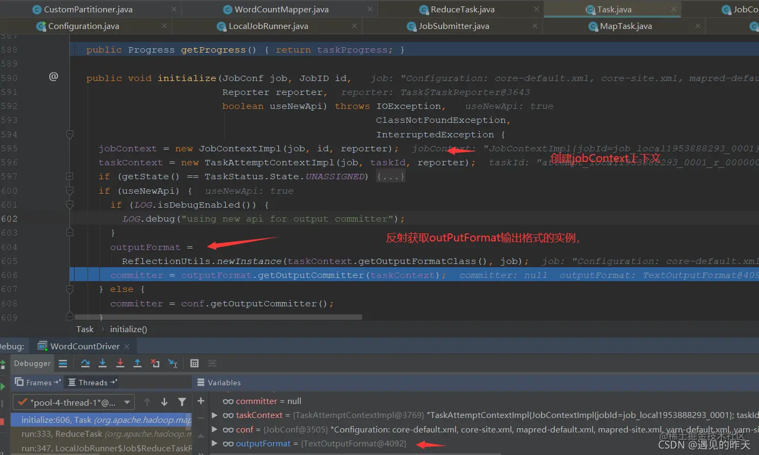The height and width of the screenshot is (455, 759).
Task: Select the Frames tab
Action: coord(38,383)
